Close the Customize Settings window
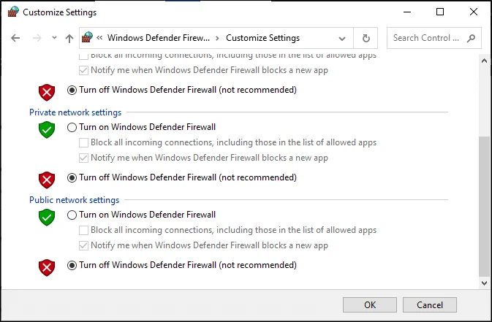The width and height of the screenshot is (492, 322). (x=474, y=12)
